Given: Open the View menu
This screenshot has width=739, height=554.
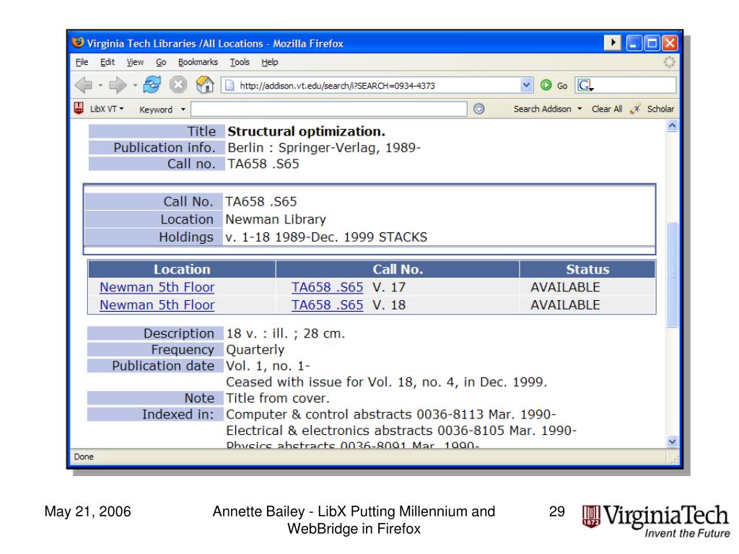Looking at the screenshot, I should click(135, 62).
